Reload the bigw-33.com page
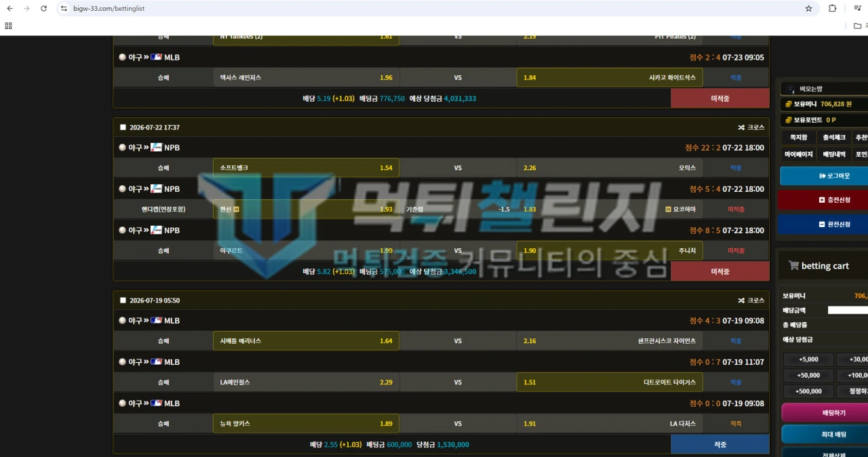This screenshot has width=868, height=457. 44,8
